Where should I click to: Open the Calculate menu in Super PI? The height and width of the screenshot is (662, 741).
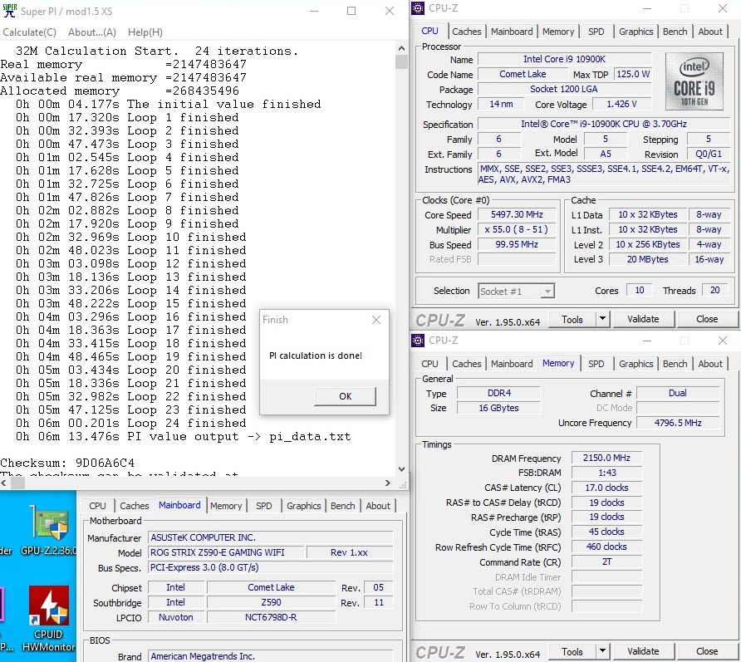(x=29, y=32)
